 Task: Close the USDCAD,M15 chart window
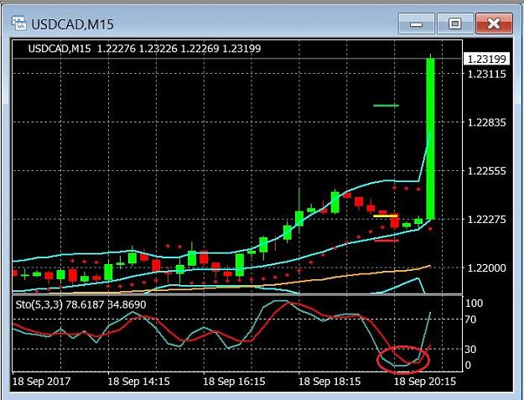[x=494, y=23]
